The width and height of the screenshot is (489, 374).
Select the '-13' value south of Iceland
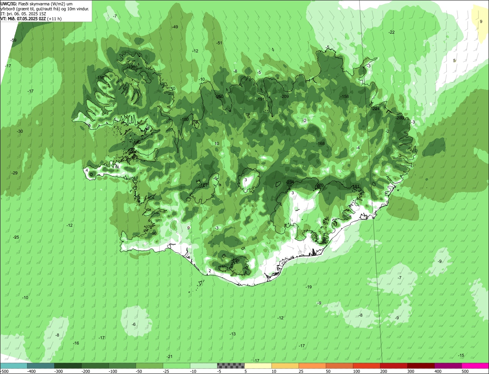233,334
